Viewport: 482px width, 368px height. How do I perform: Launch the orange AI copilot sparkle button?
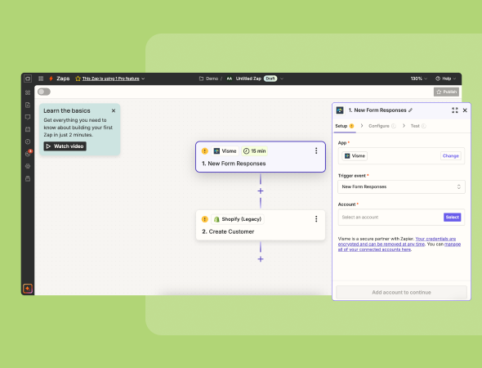[x=28, y=289]
